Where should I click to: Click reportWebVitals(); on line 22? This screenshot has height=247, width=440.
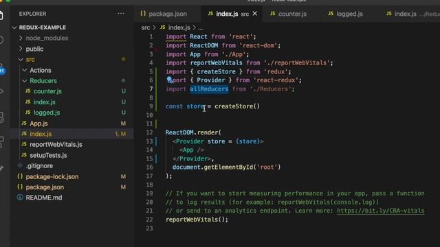pyautogui.click(x=197, y=220)
